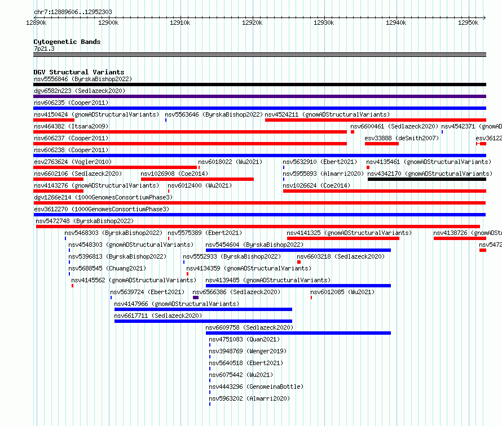
Task: Select nsv5468303 (ByrskaBishop2022) label
Action: pos(113,233)
